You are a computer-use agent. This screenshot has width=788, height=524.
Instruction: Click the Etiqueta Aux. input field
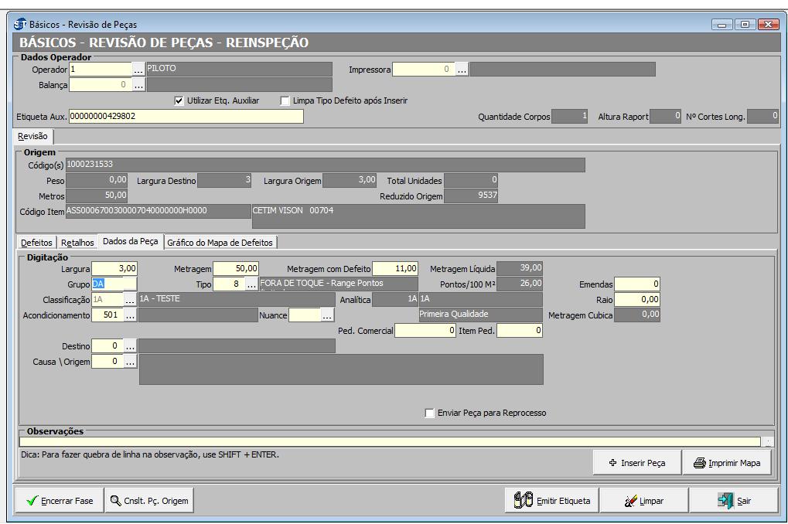[186, 117]
